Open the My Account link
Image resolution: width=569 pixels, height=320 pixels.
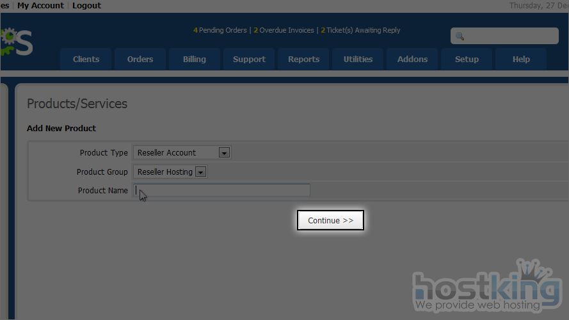click(40, 5)
